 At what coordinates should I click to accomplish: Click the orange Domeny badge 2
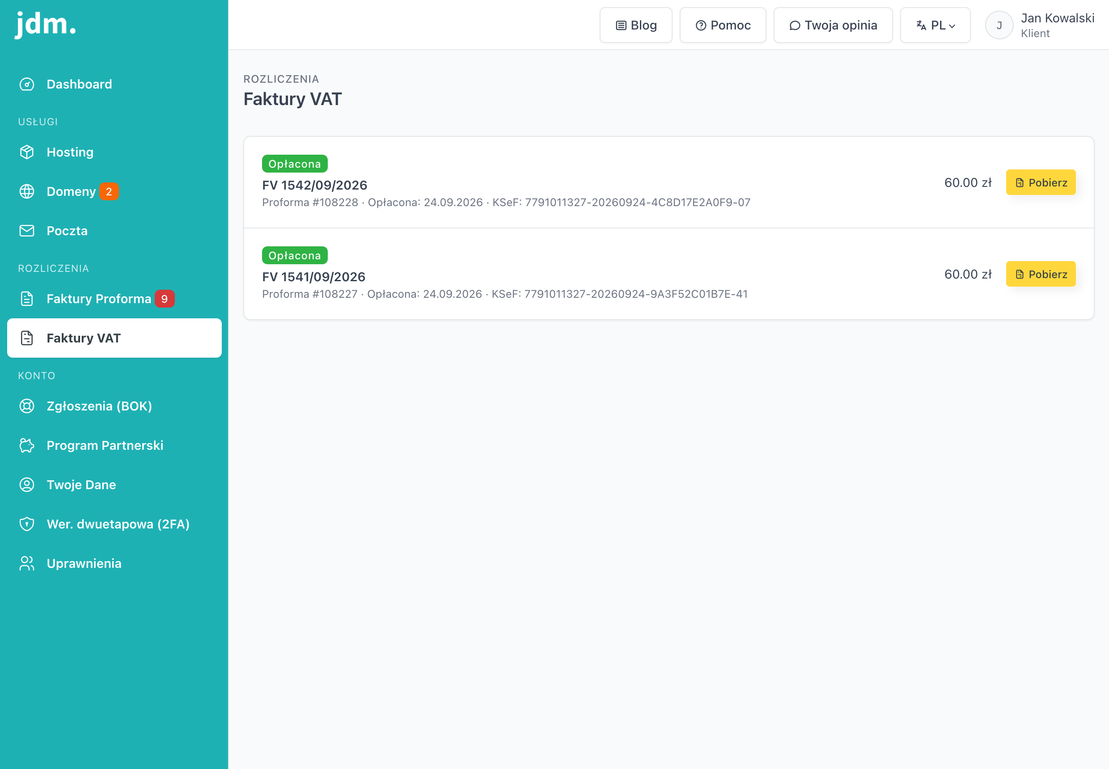[x=109, y=191]
